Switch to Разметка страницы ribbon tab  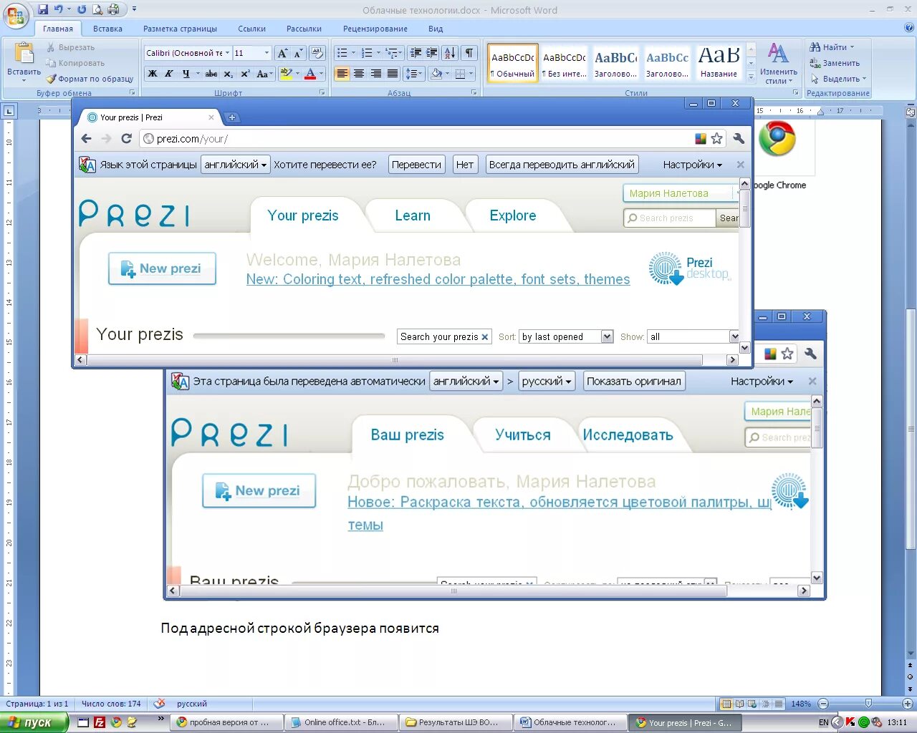coord(180,29)
